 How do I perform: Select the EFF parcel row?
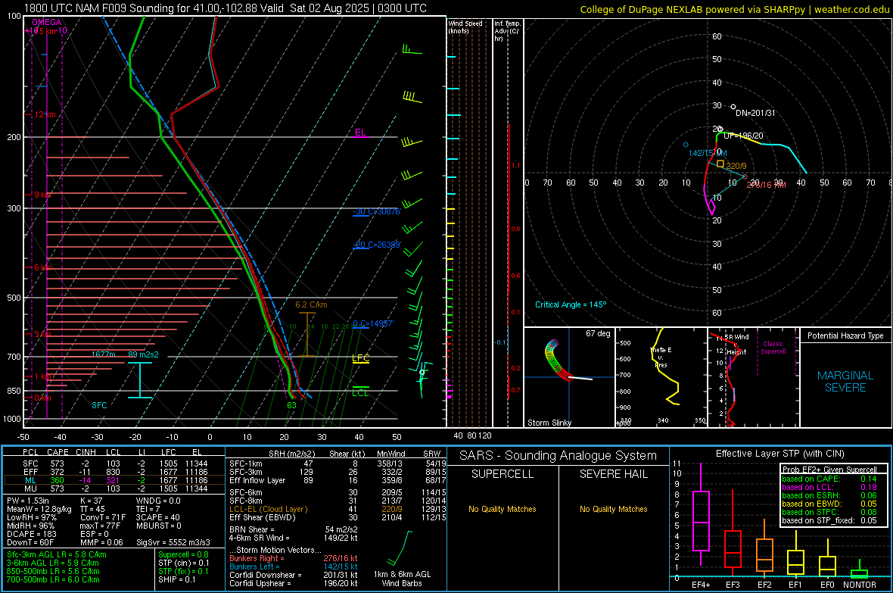click(x=114, y=472)
